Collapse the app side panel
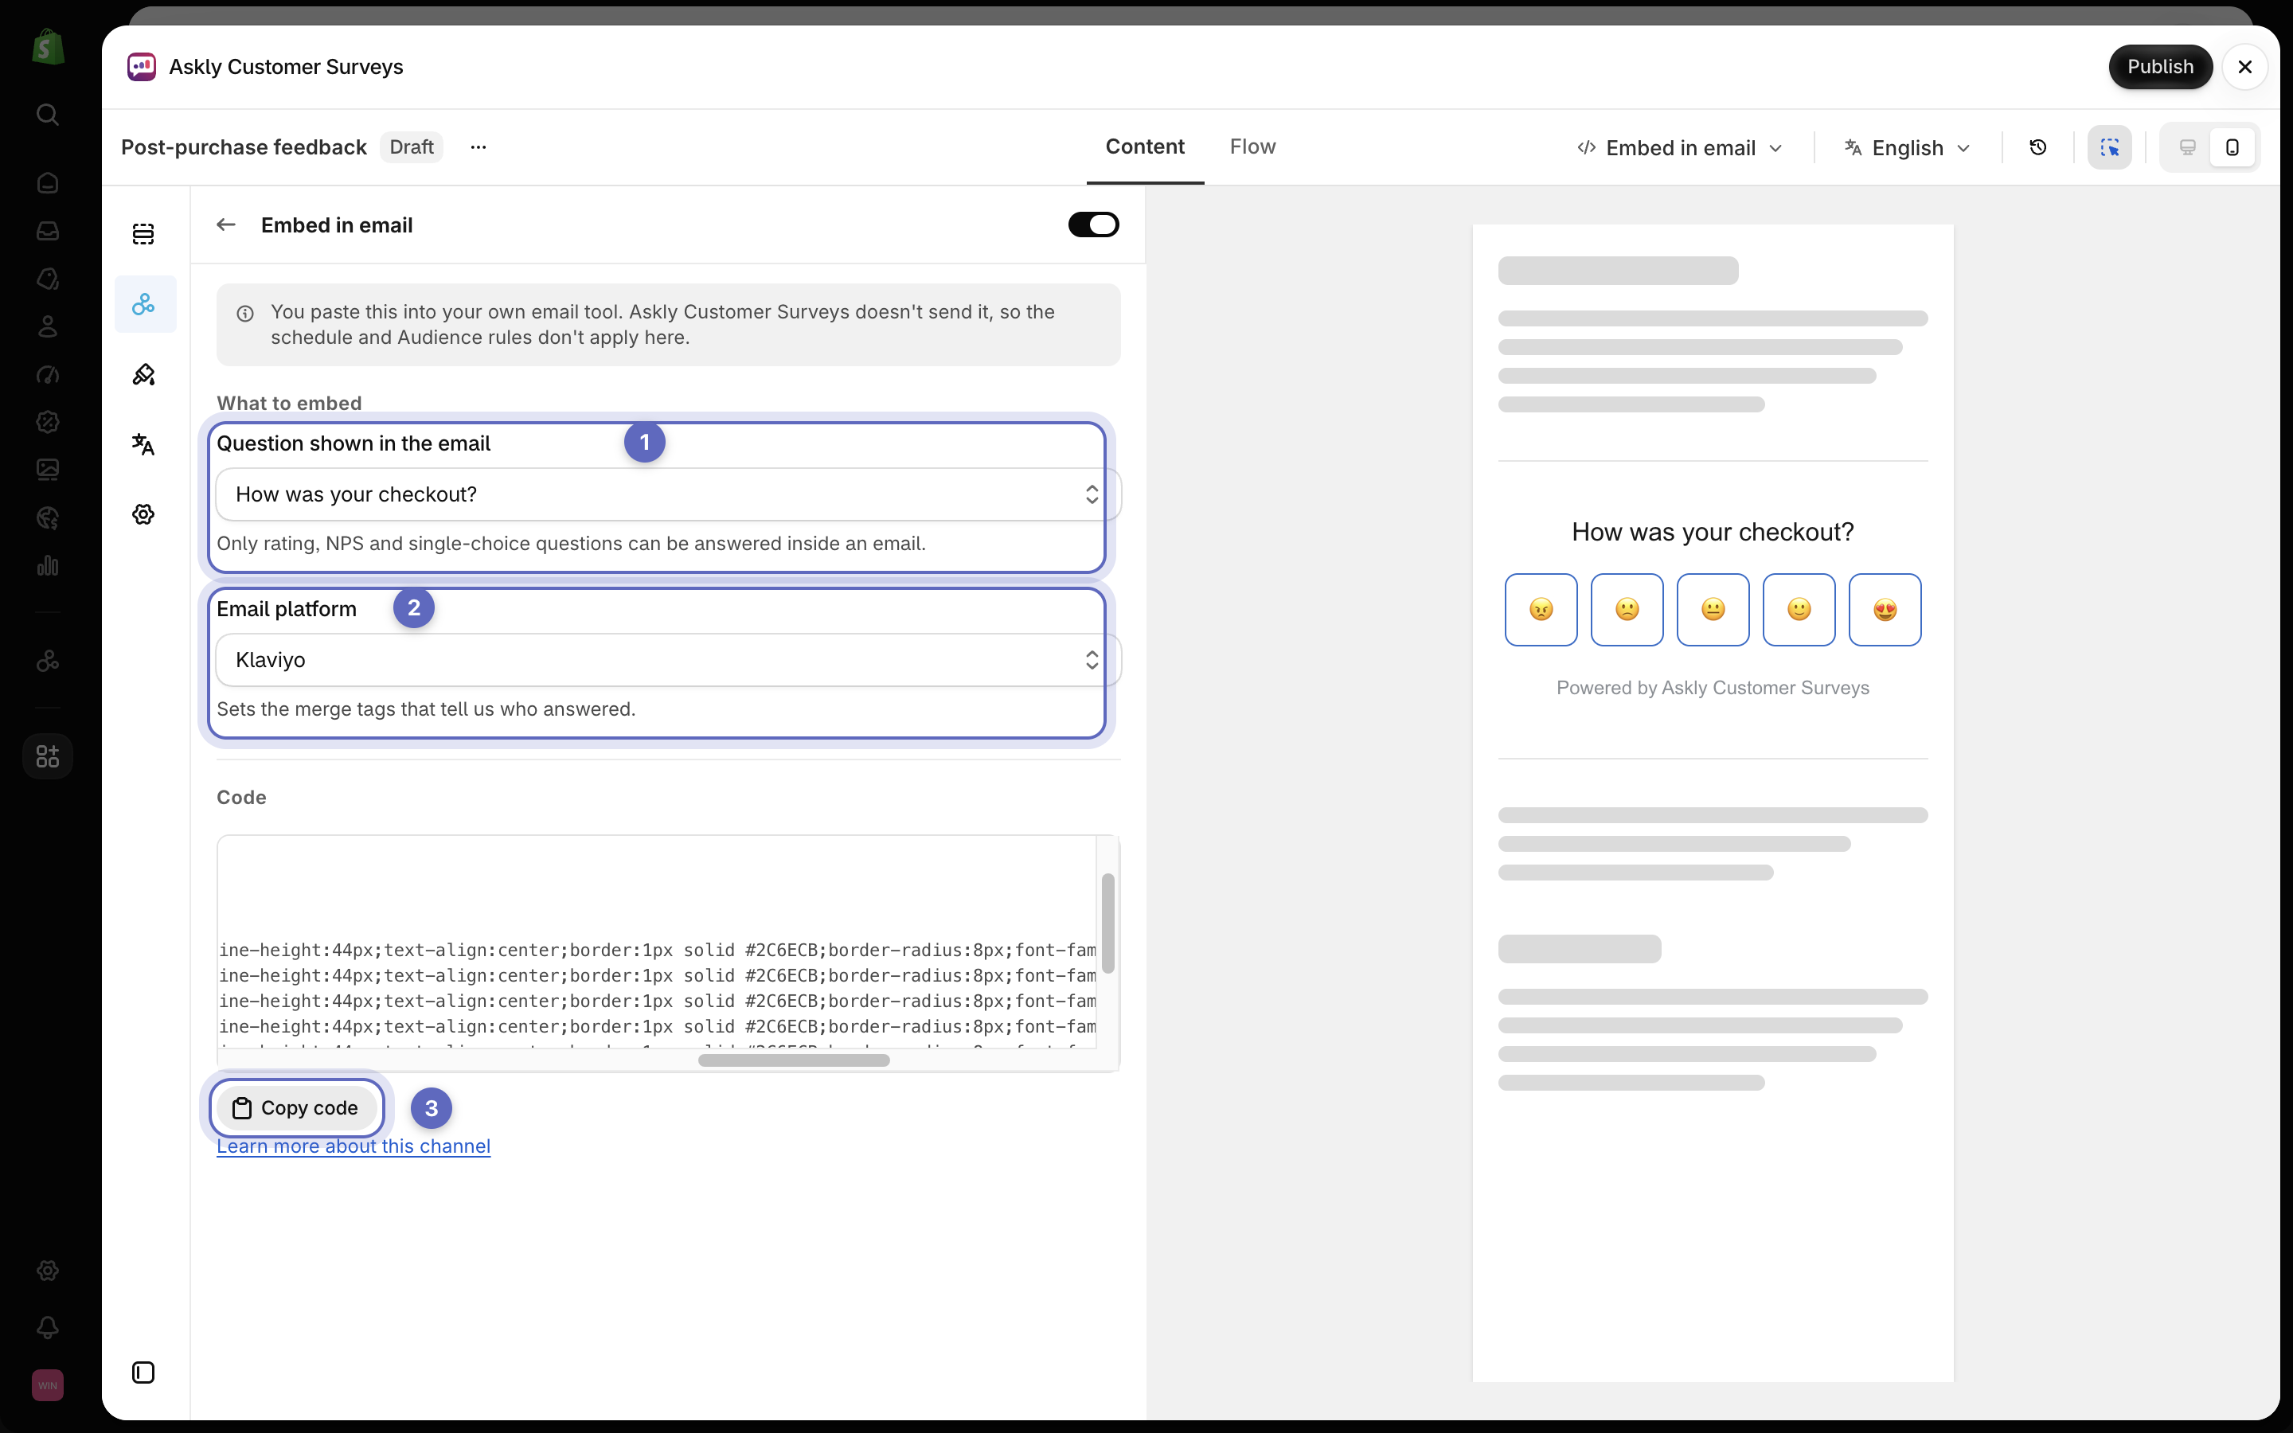2293x1433 pixels. tap(143, 1373)
